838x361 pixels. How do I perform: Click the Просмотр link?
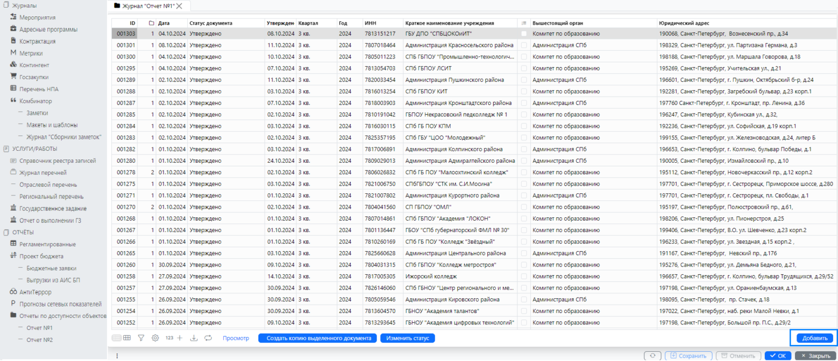click(236, 338)
